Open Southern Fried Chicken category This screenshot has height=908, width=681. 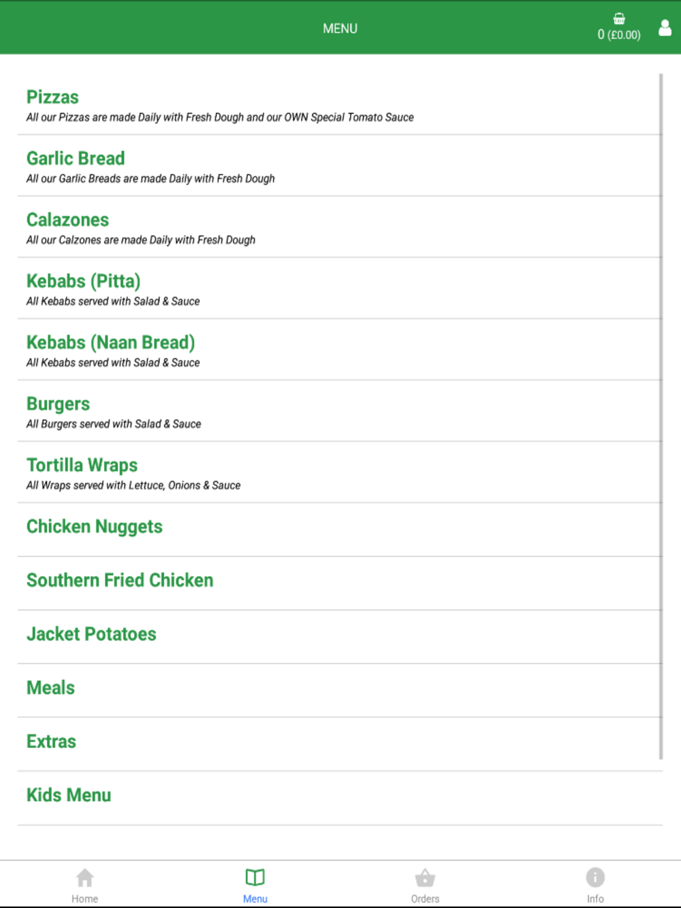coord(340,583)
